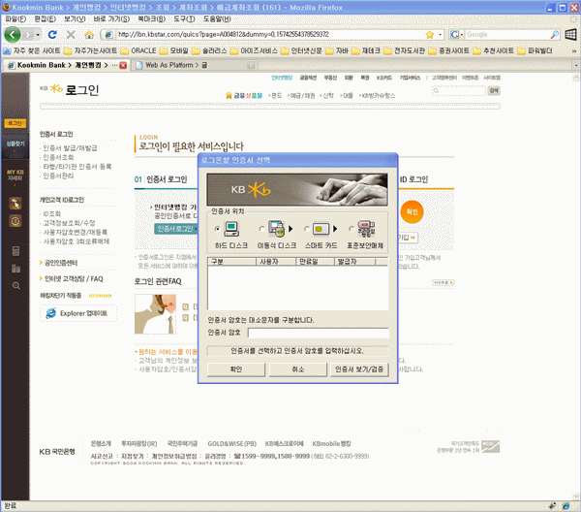Image resolution: width=581 pixels, height=512 pixels.
Task: Open the 도구(T) menu
Action: [184, 19]
